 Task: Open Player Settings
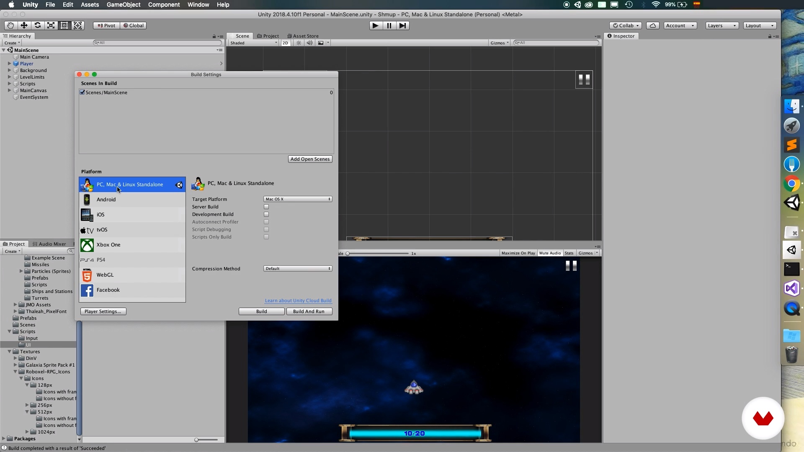[103, 311]
